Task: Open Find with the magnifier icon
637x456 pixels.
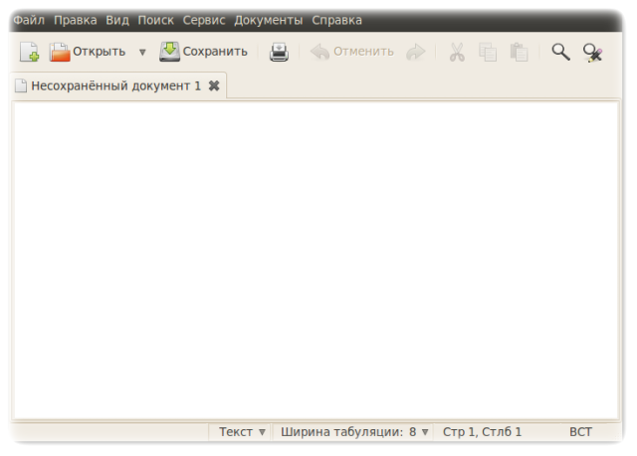Action: [561, 52]
